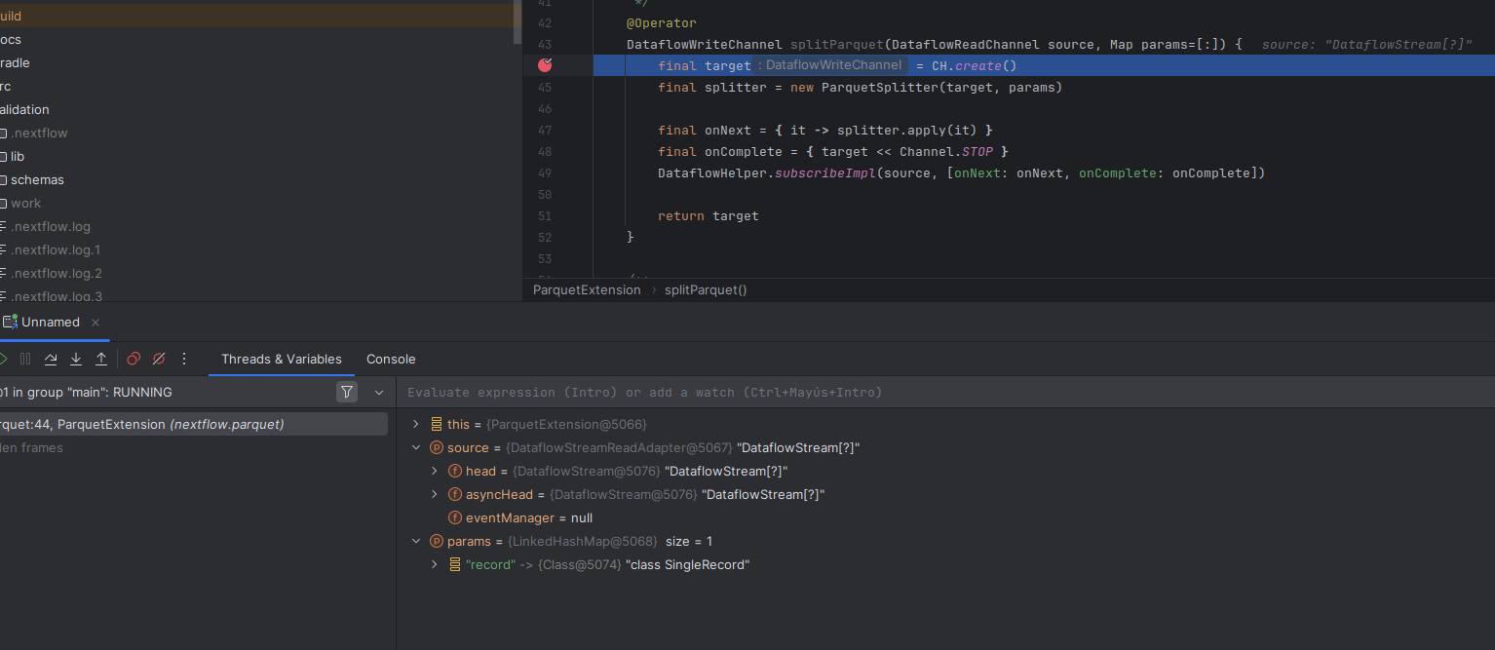Click ParquetExtension in the breadcrumb bar
This screenshot has height=650, width=1495.
pyautogui.click(x=587, y=289)
